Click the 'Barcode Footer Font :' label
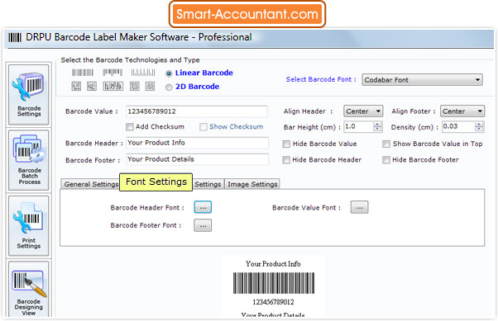The width and height of the screenshot is (498, 321). pos(146,225)
